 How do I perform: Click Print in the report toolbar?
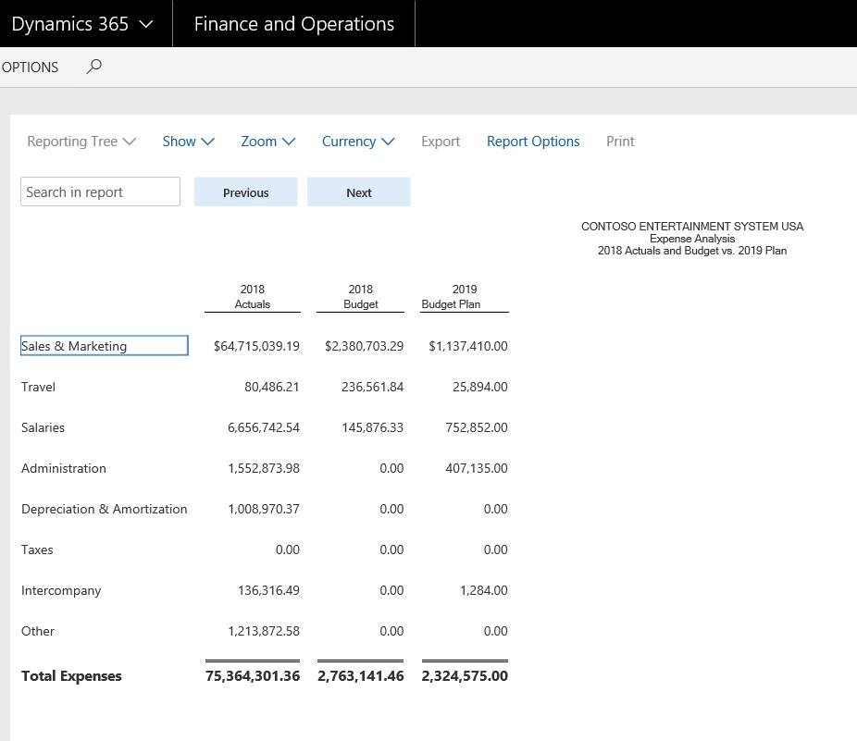tap(620, 142)
